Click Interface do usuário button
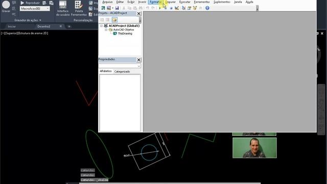This screenshot has height=184, width=327. click(62, 9)
